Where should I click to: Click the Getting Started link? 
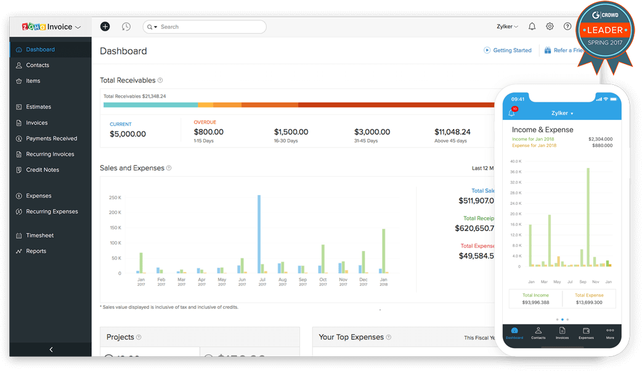[508, 50]
